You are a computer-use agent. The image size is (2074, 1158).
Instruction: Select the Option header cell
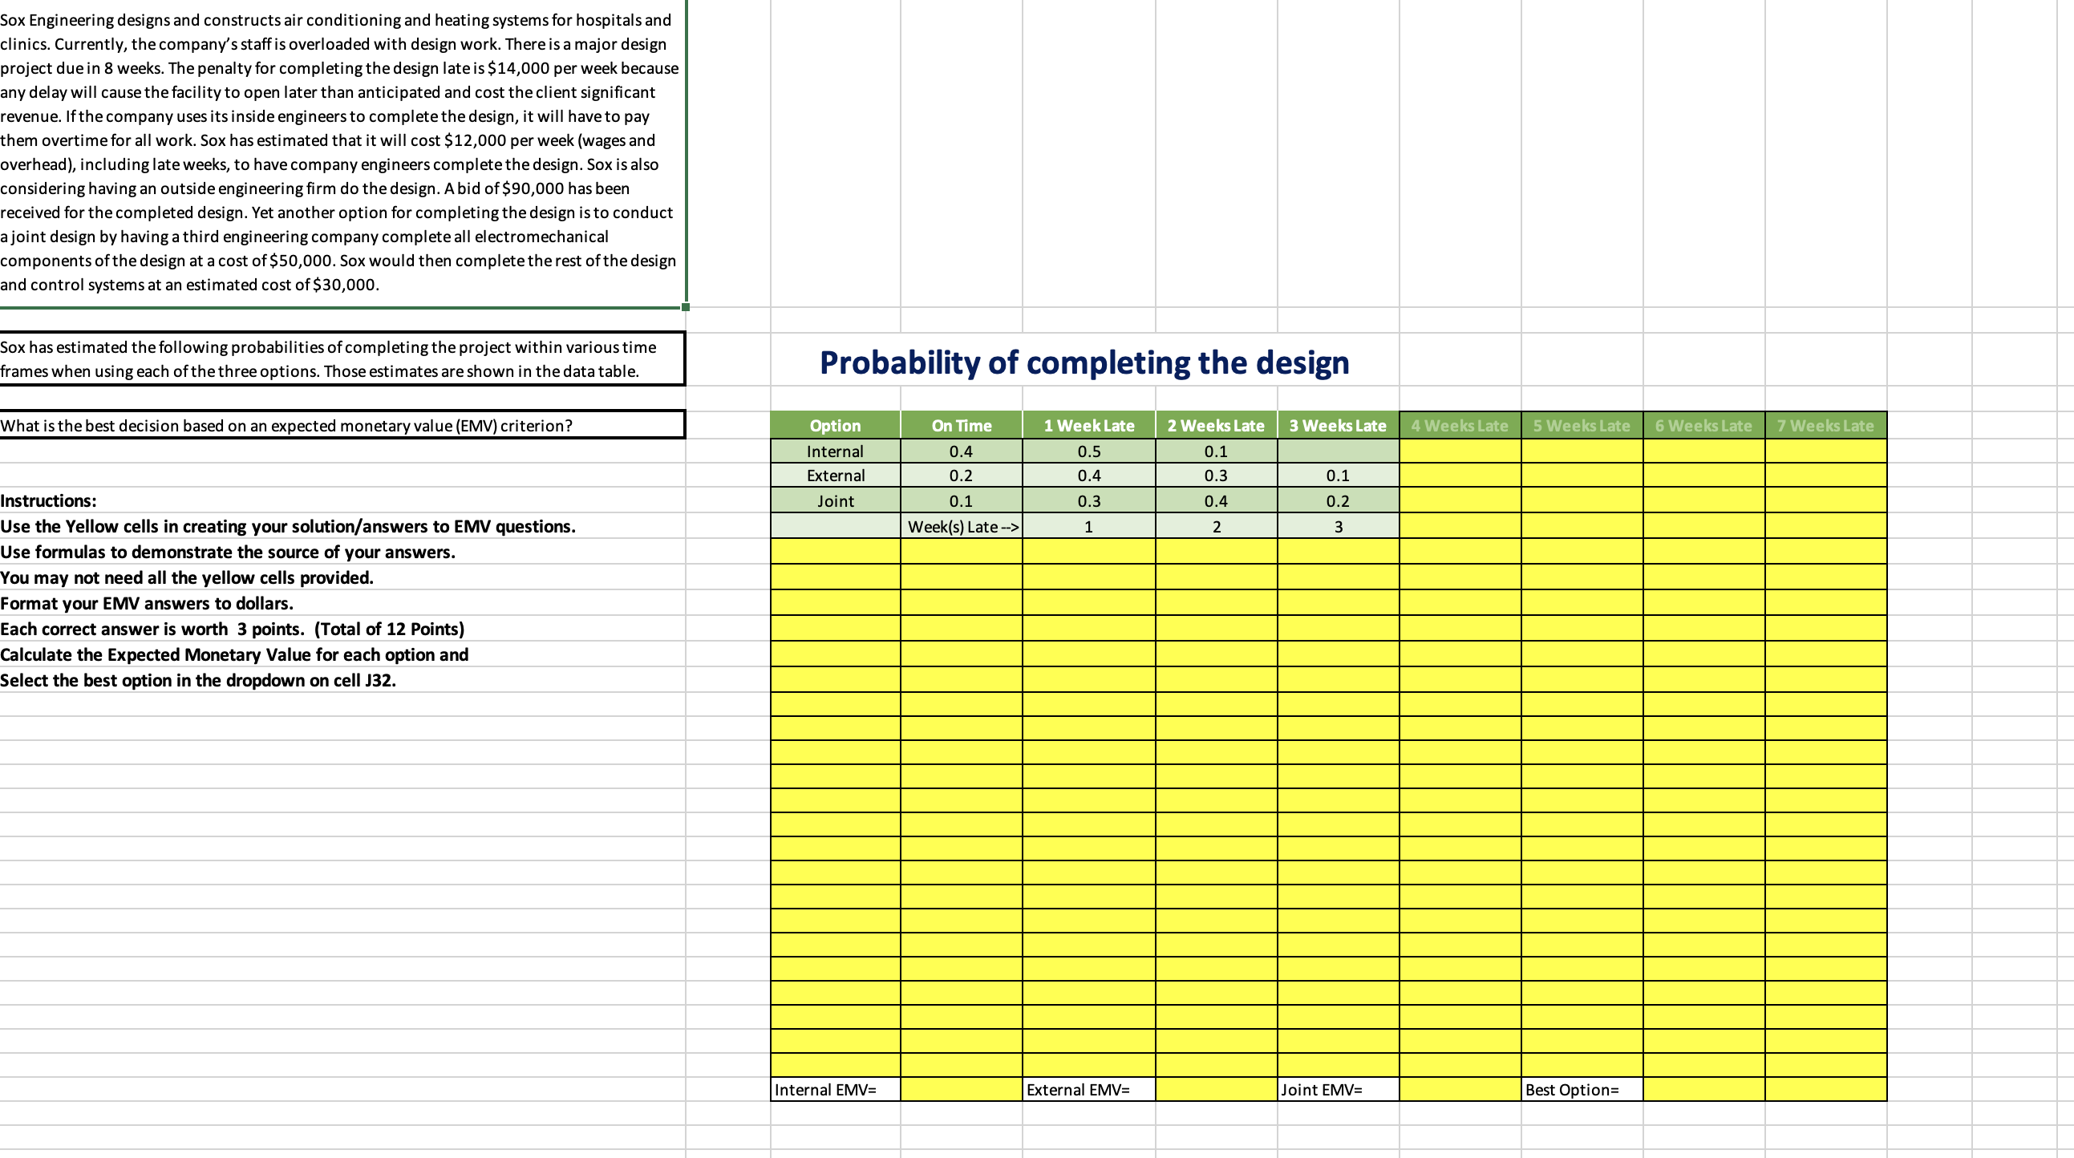point(835,425)
